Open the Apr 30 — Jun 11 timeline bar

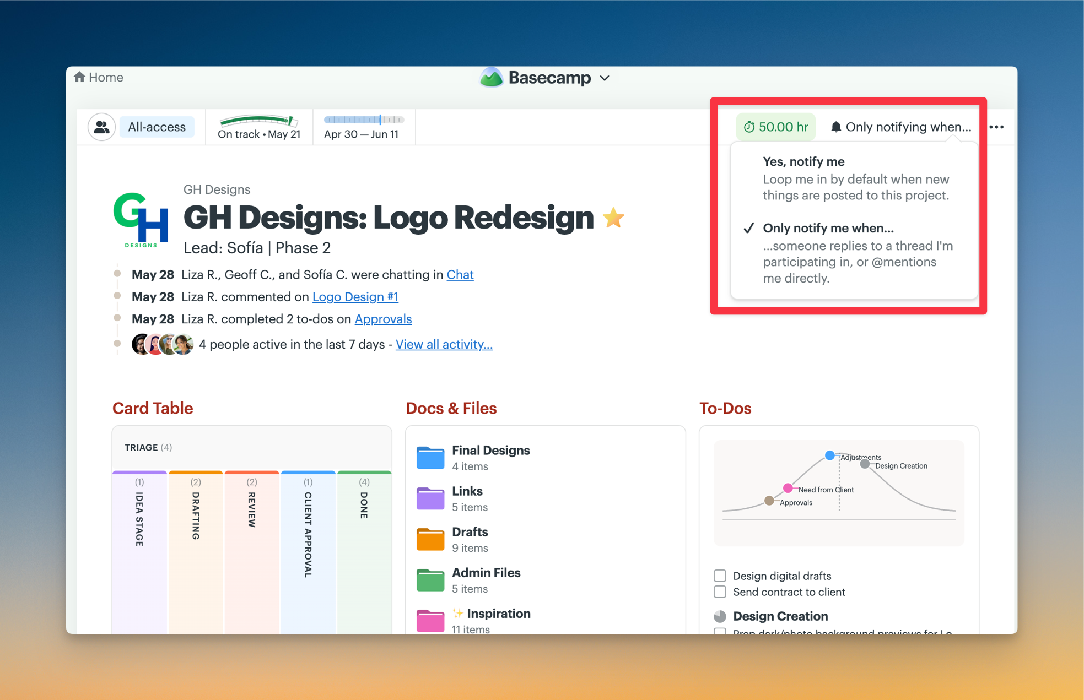[x=363, y=127]
